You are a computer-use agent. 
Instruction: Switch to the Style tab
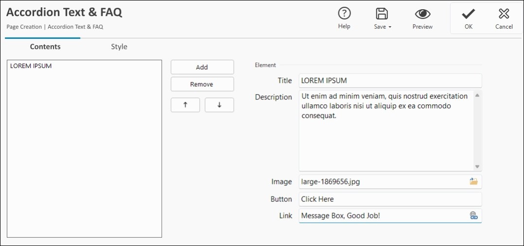click(x=119, y=47)
